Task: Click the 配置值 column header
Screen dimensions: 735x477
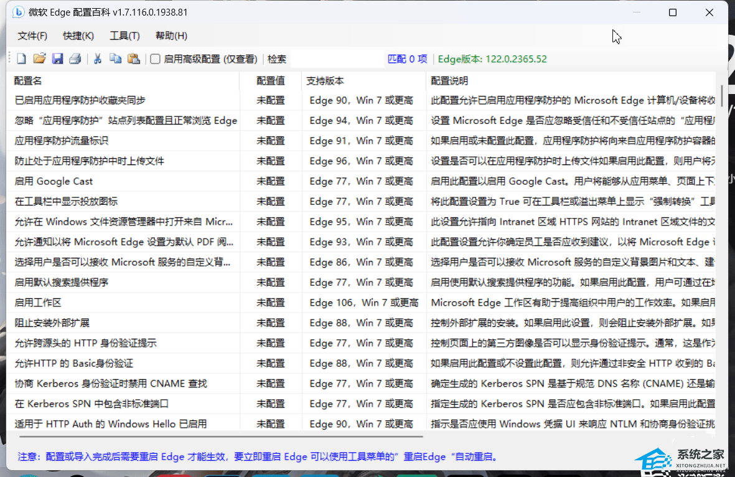Action: click(x=270, y=81)
